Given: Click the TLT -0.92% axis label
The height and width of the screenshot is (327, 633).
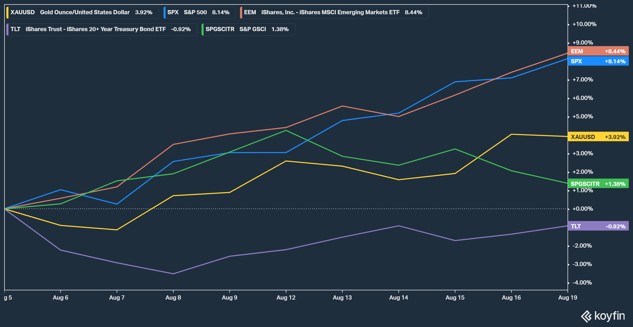Looking at the screenshot, I should 598,226.
